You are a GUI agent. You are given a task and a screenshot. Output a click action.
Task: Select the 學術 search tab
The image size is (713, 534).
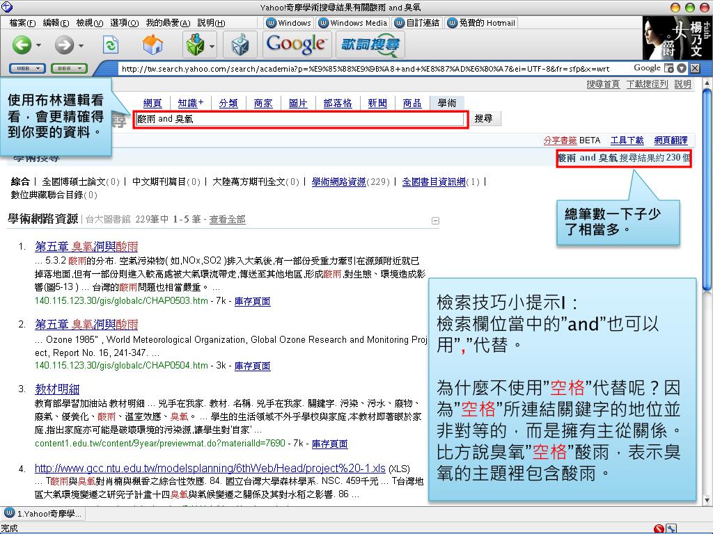coord(447,104)
